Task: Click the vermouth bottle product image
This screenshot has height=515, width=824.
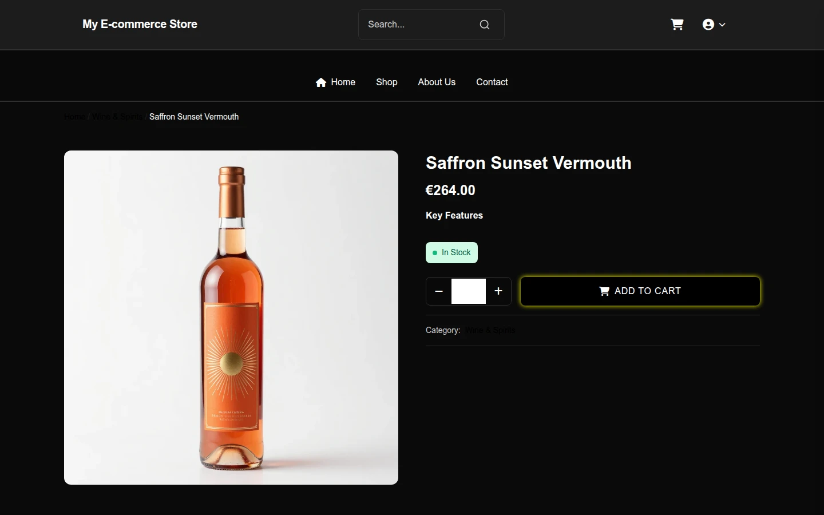Action: point(231,318)
